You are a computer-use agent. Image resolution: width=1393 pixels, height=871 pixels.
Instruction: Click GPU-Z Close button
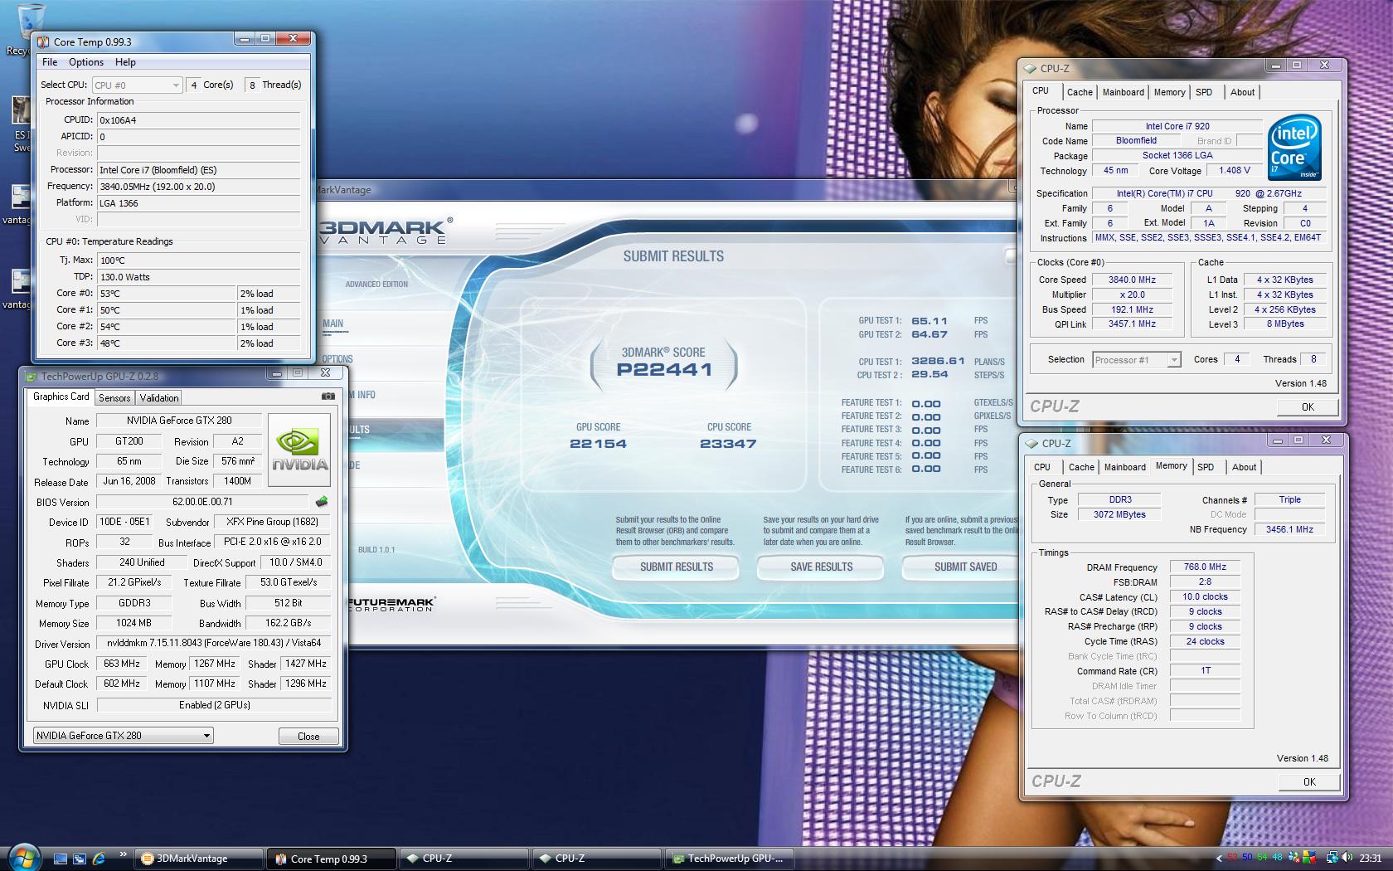coord(308,736)
